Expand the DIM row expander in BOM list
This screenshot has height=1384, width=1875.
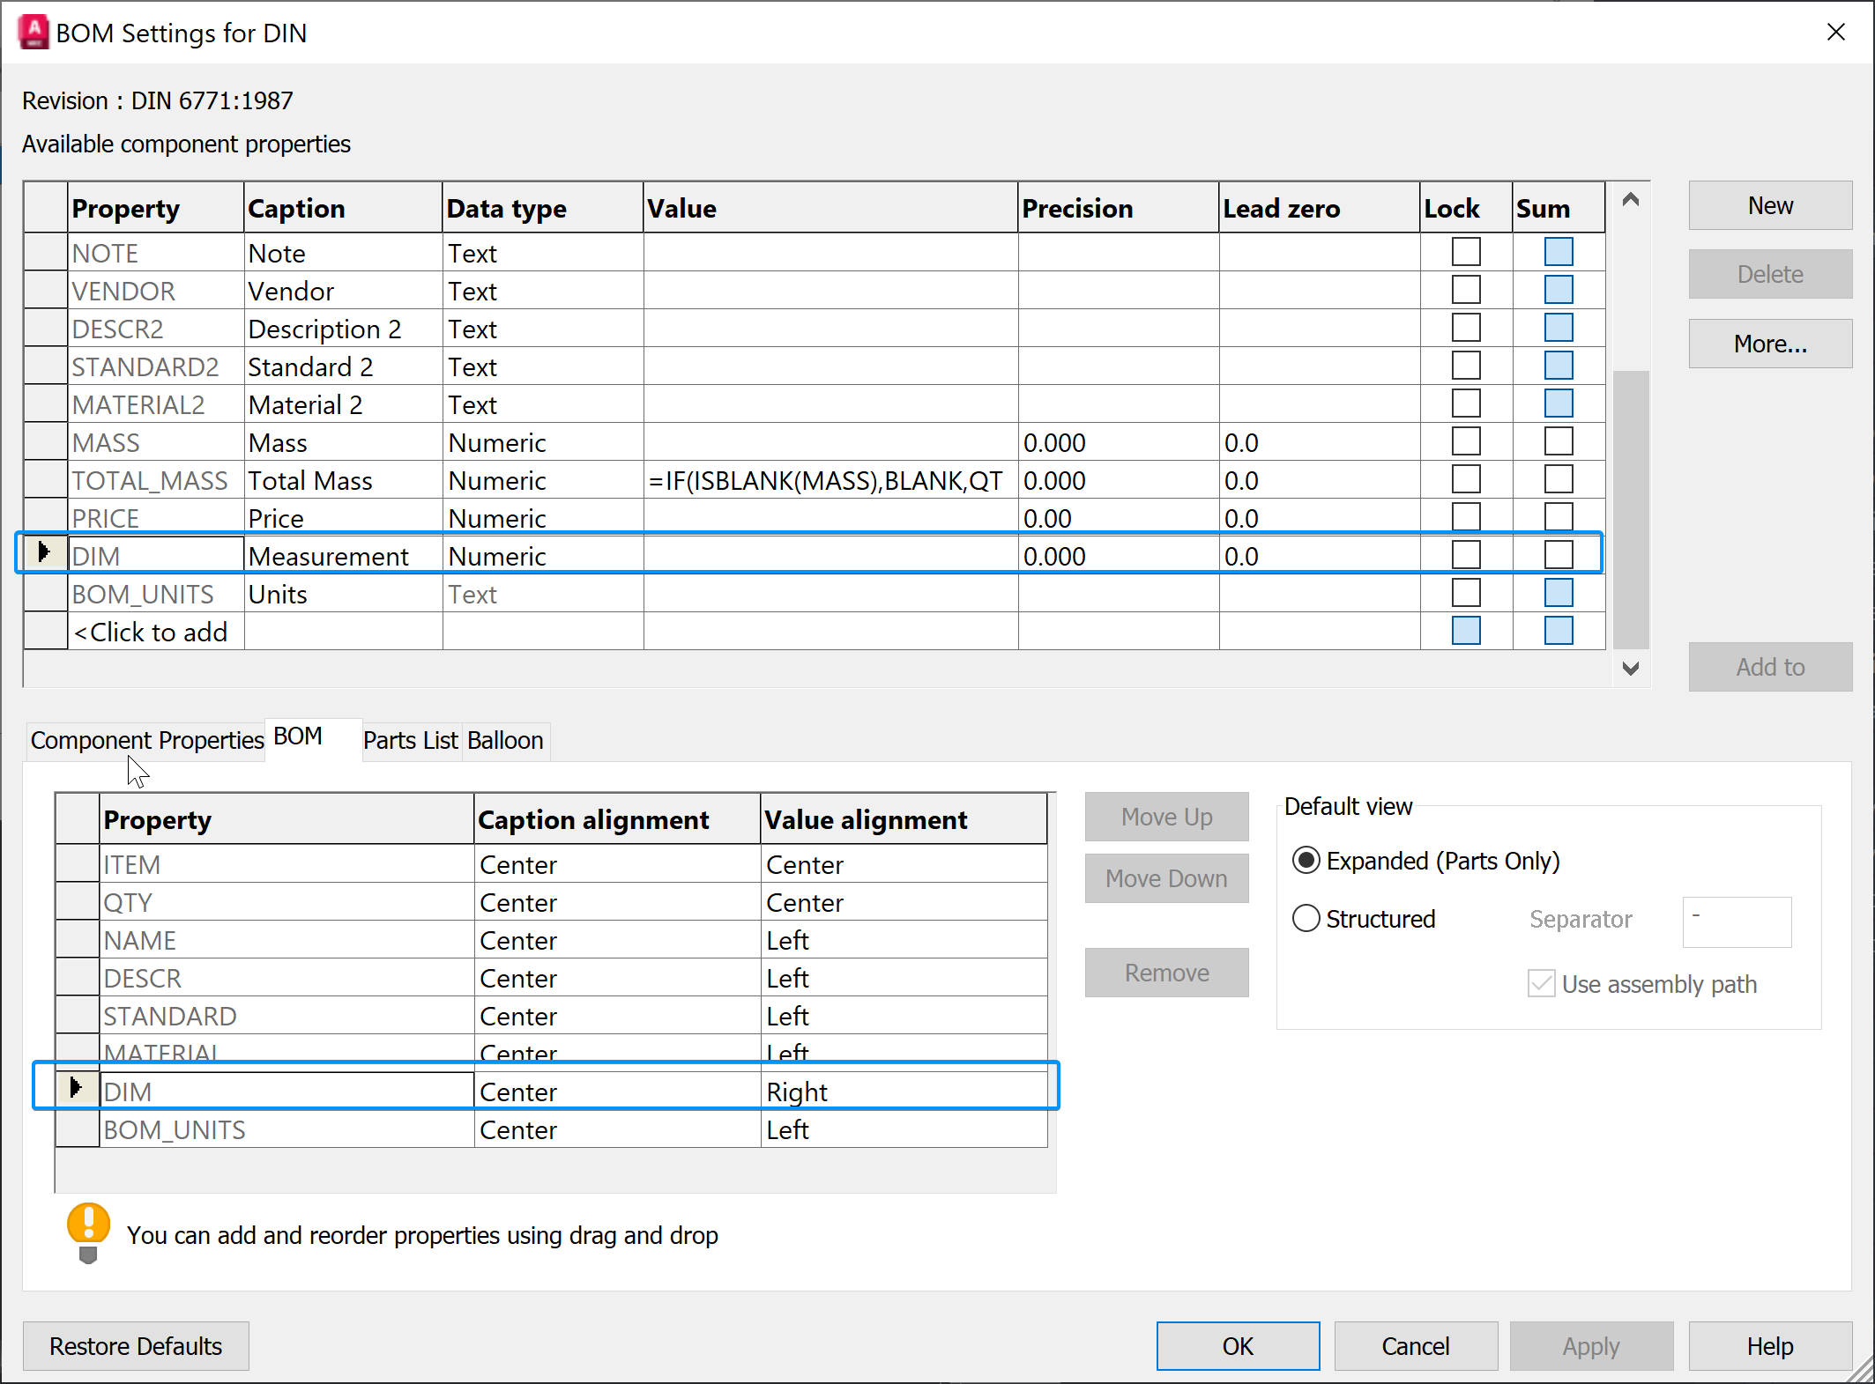click(x=76, y=1090)
